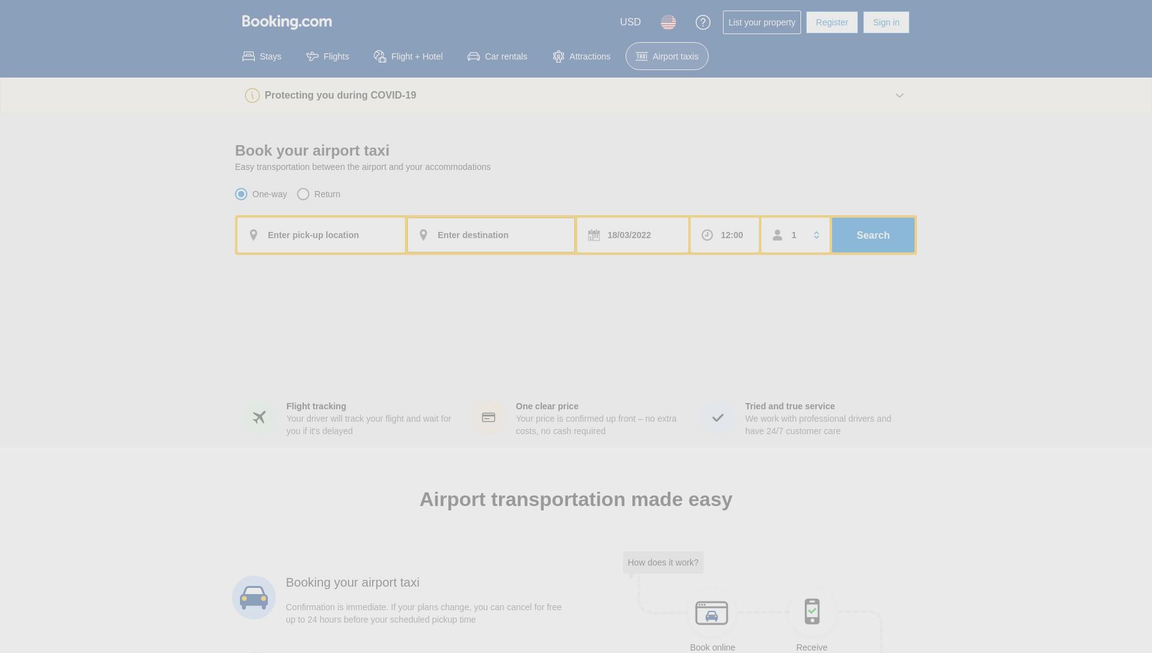Expand the Protecting you during COVID-19 banner
The height and width of the screenshot is (653, 1152).
tap(900, 96)
